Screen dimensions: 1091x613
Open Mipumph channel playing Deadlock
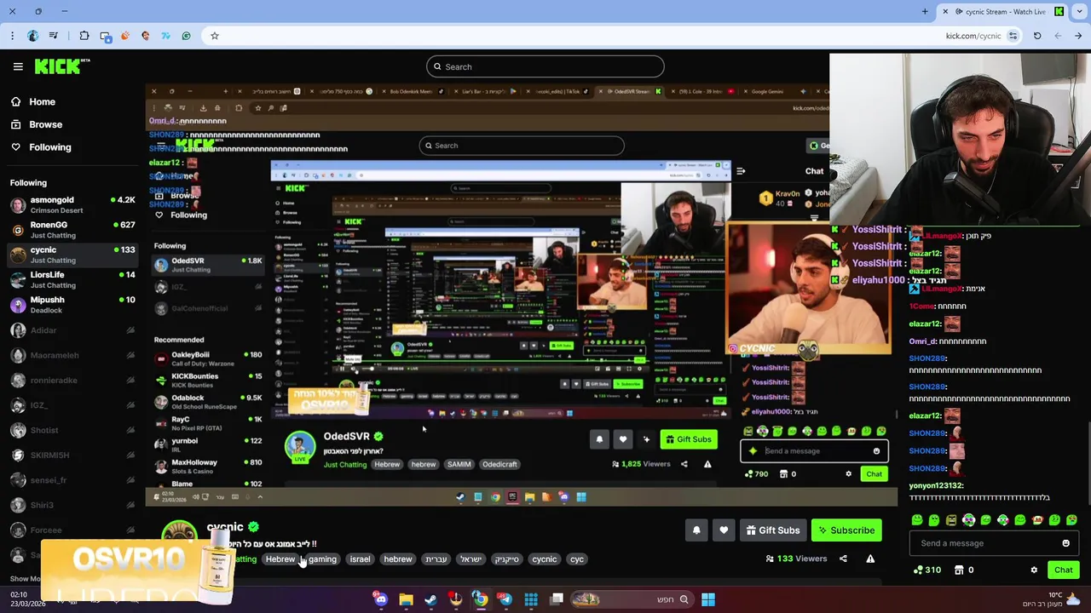point(71,305)
